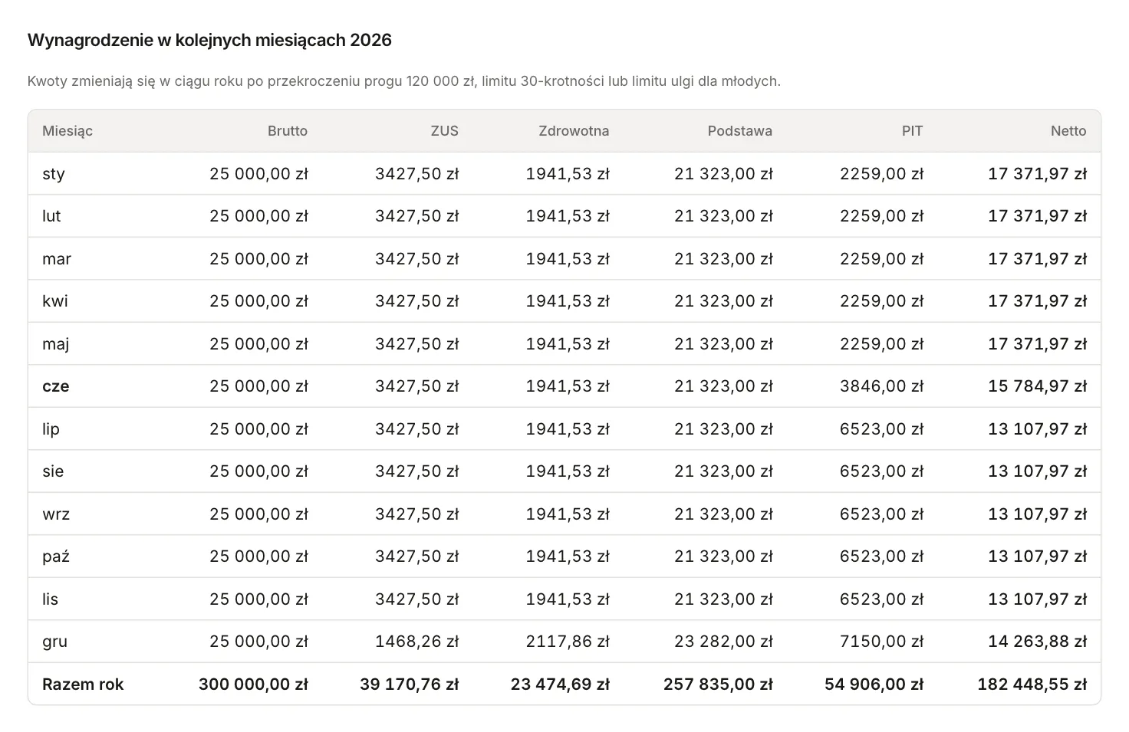Click the Netto value in the sty row

pos(1038,174)
